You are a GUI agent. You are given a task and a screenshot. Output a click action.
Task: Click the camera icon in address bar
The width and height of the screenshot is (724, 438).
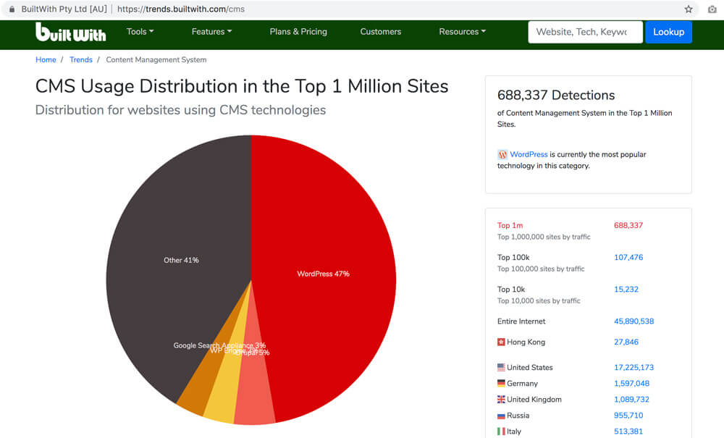[x=712, y=9]
